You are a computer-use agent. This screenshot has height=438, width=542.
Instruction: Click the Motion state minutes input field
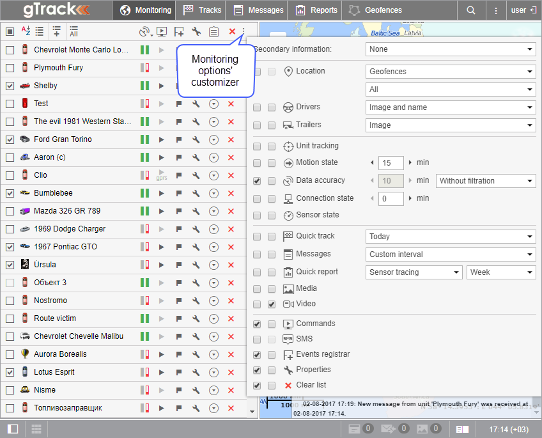click(x=391, y=163)
